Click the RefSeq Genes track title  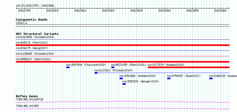27,96
